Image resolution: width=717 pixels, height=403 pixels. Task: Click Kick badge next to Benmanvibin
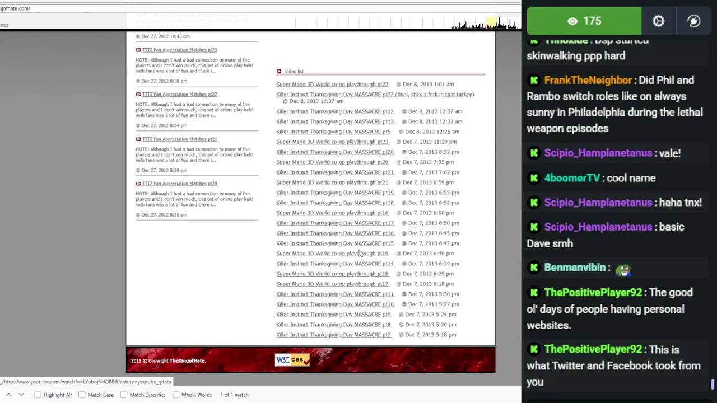[x=534, y=268]
